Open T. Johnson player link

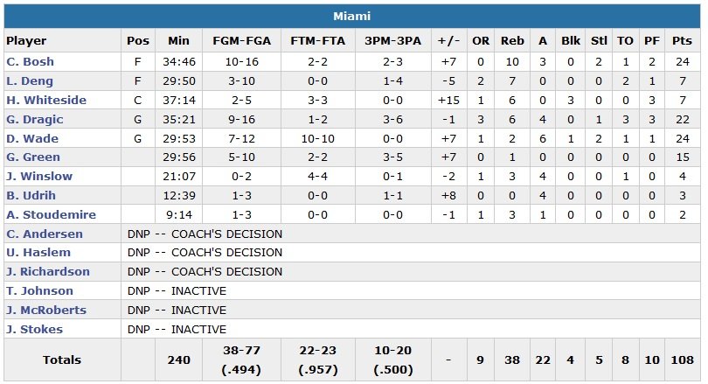click(x=39, y=291)
